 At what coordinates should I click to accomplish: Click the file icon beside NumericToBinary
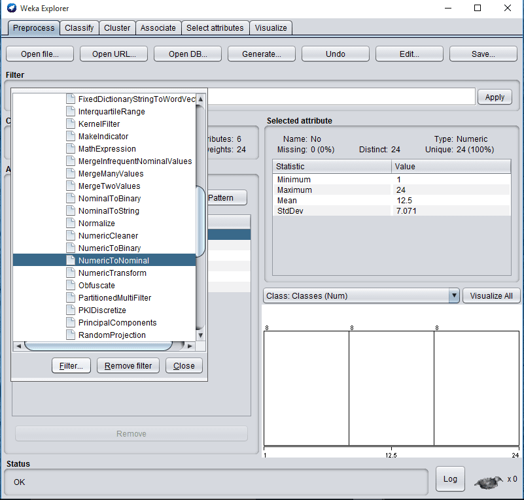coord(71,248)
